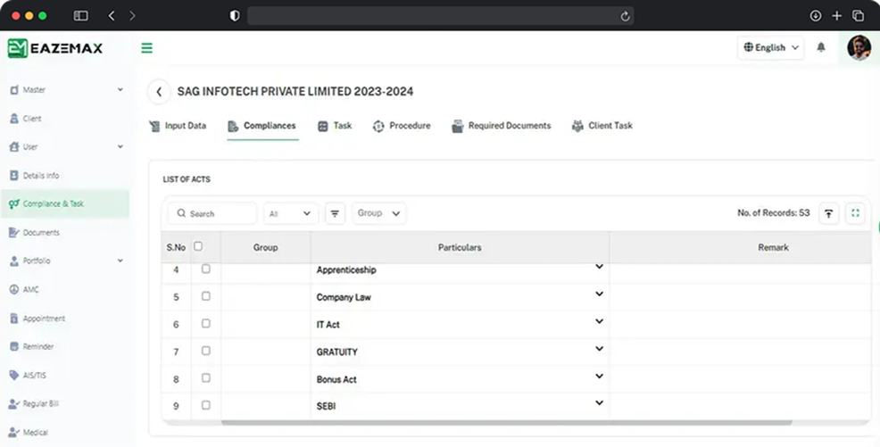Toggle the green hamburger menu icon
Viewport: 880px width, 447px height.
pyautogui.click(x=147, y=48)
